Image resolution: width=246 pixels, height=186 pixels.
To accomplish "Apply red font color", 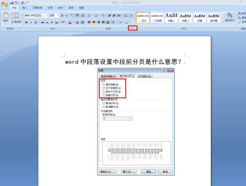I will pyautogui.click(x=70, y=23).
